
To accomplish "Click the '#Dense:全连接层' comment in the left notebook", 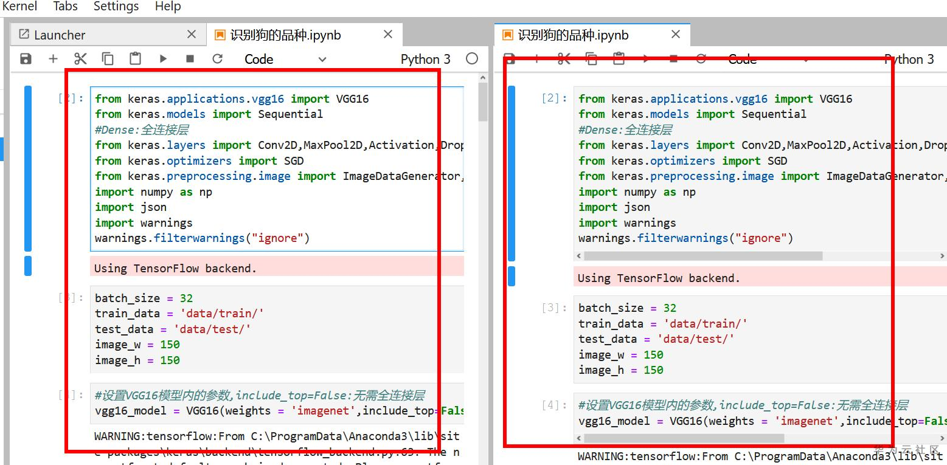I will [142, 129].
